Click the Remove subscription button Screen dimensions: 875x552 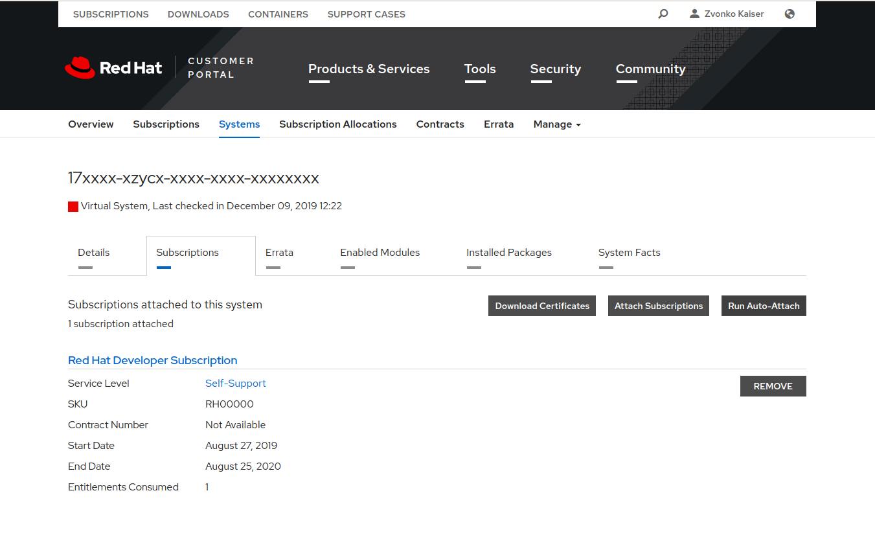click(773, 385)
